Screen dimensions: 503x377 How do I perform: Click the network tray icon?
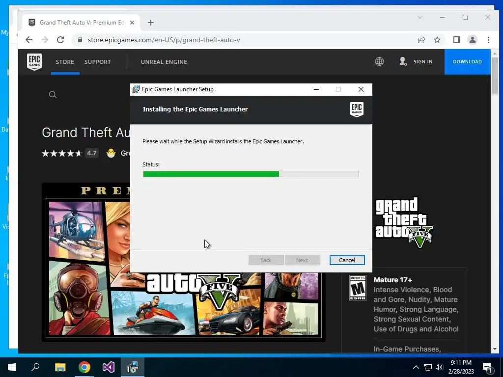(x=428, y=367)
